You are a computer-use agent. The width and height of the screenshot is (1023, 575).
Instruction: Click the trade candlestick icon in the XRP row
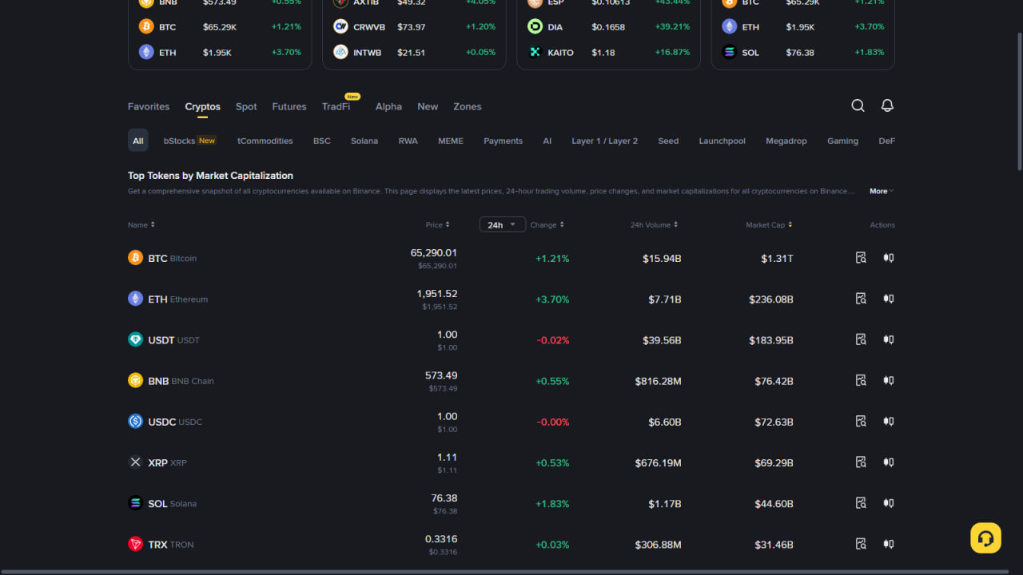pyautogui.click(x=888, y=462)
